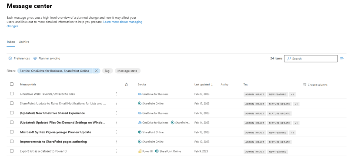Select all messages with header checkbox

[12, 84]
